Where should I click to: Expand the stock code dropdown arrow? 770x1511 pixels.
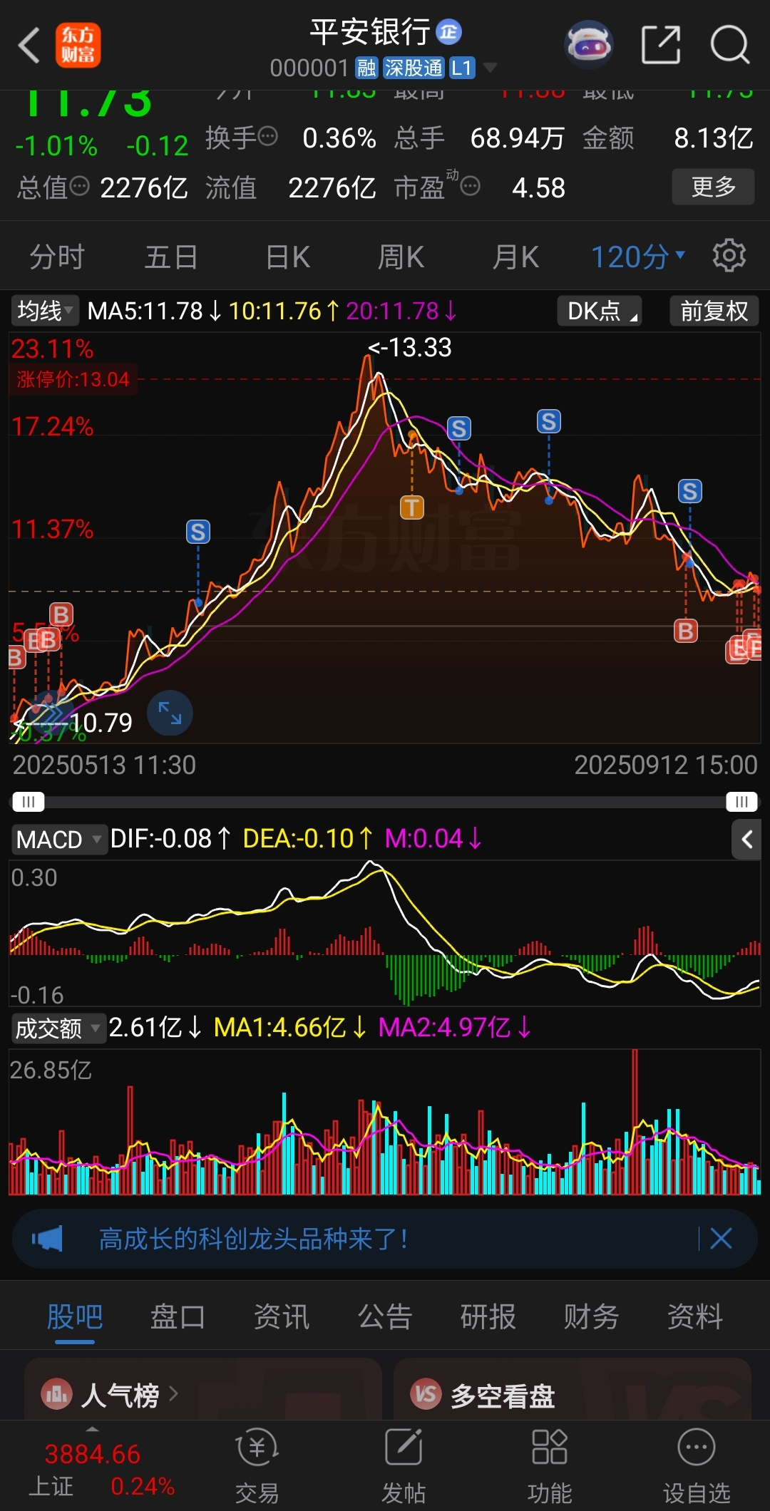[x=490, y=68]
